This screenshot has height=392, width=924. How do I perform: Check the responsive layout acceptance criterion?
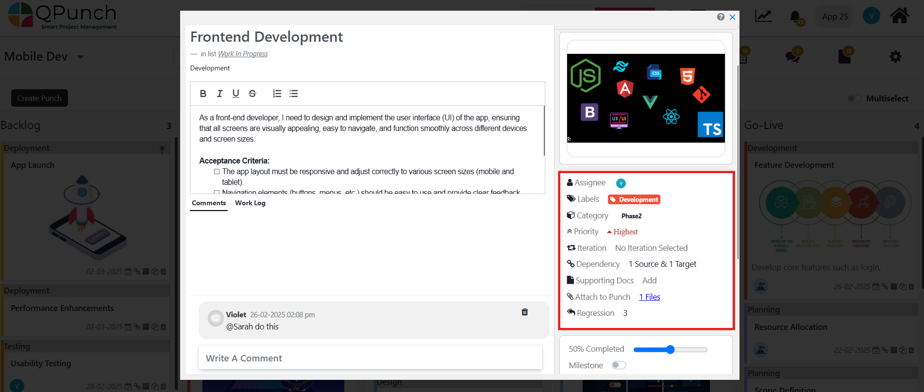(217, 172)
